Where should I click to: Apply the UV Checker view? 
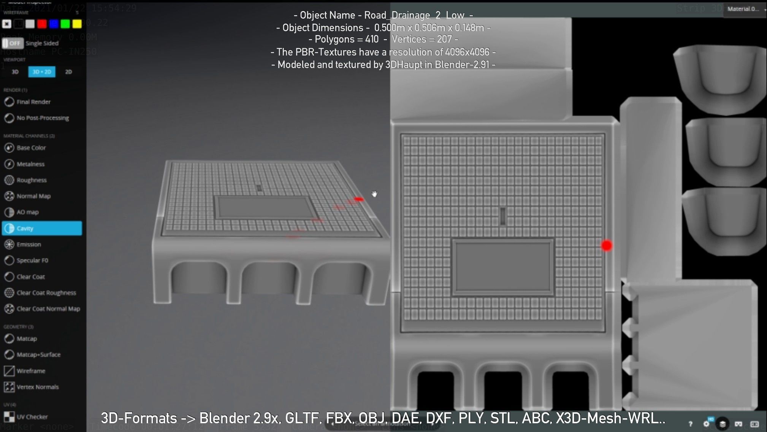[26, 417]
